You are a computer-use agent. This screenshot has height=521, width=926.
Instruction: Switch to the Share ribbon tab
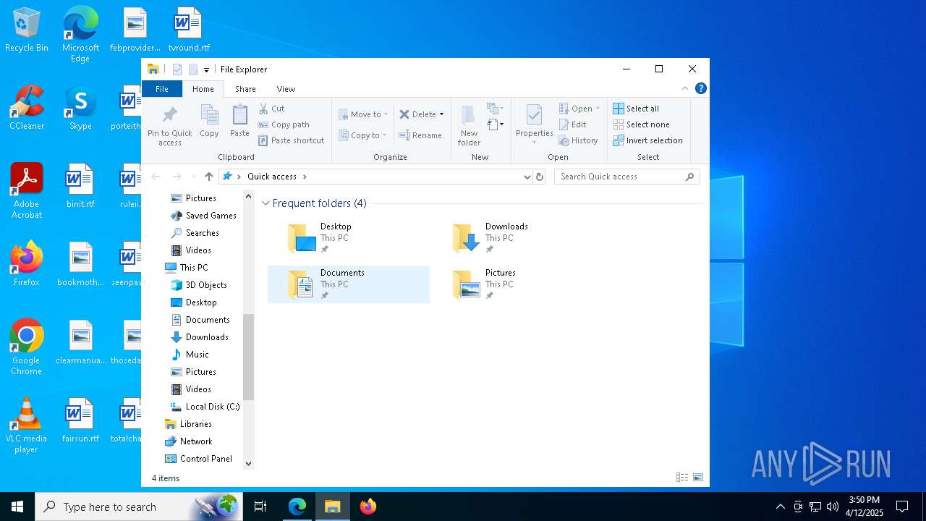245,89
